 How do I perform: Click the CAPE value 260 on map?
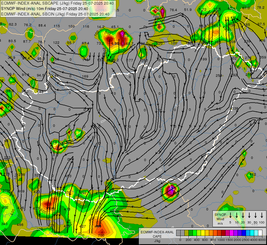pyautogui.click(x=145, y=60)
